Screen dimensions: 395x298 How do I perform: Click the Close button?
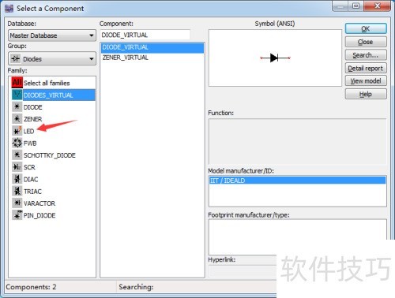tap(366, 42)
